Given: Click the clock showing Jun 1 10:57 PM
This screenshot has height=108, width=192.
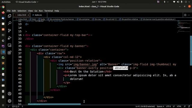Looking at the screenshot, I should pyautogui.click(x=99, y=2).
